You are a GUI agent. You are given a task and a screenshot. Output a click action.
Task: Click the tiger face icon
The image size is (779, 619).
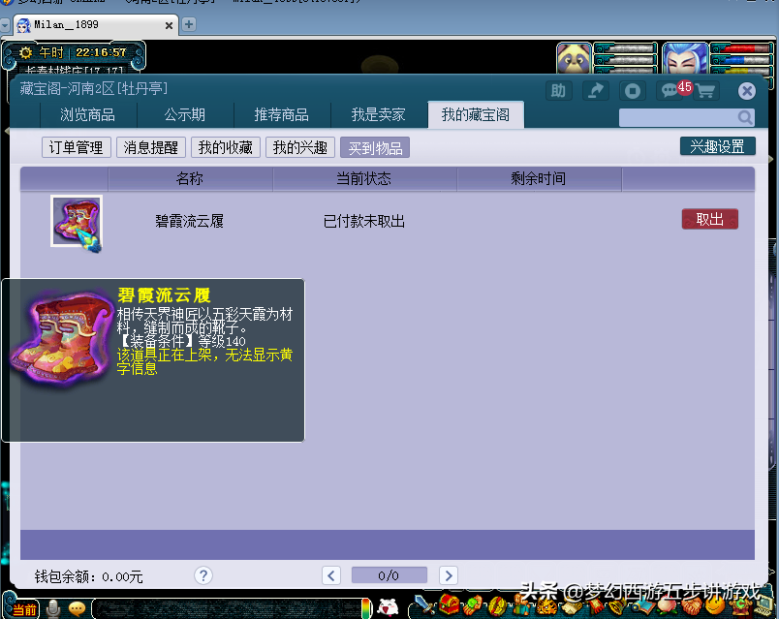[545, 606]
